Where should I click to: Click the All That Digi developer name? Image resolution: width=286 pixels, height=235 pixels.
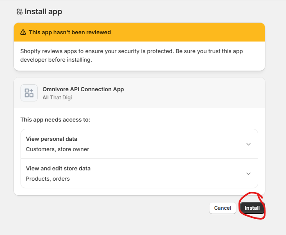tap(57, 98)
